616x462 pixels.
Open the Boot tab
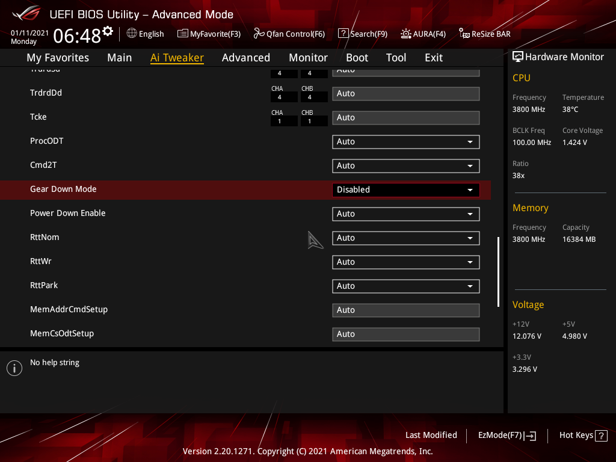[357, 58]
